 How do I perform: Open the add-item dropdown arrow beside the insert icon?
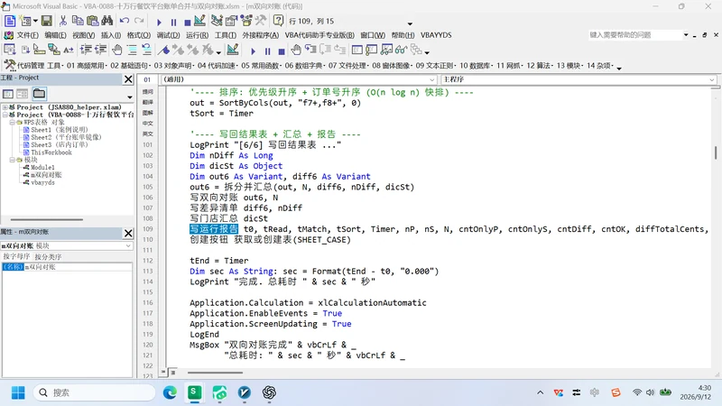(x=35, y=21)
